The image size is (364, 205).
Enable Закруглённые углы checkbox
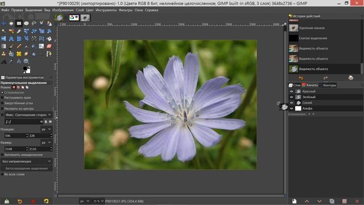click(2, 103)
